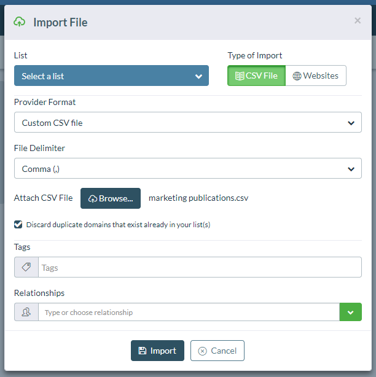Click the globe icon on Websites
Viewport: 376px width, 377px height.
click(x=297, y=76)
